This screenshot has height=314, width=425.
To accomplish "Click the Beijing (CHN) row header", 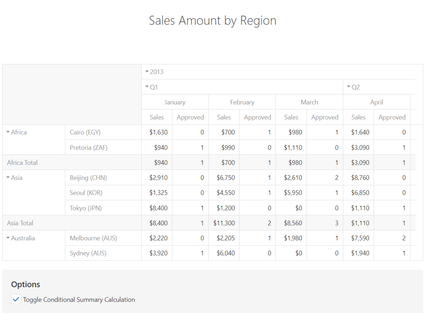I will 88,178.
